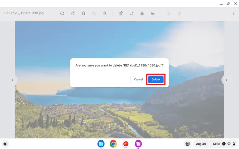Viewport: 239px width, 149px height.
Task: Select the annotate draw tool
Action: [x=153, y=13]
